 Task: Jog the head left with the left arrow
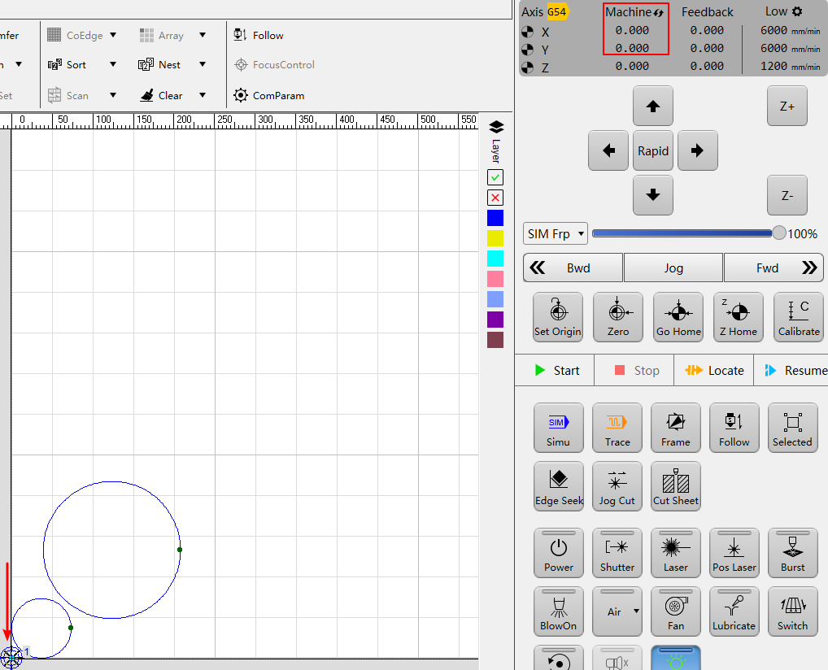[x=608, y=150]
